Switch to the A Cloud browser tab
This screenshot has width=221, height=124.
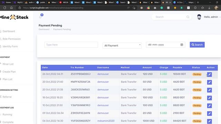(178, 2)
